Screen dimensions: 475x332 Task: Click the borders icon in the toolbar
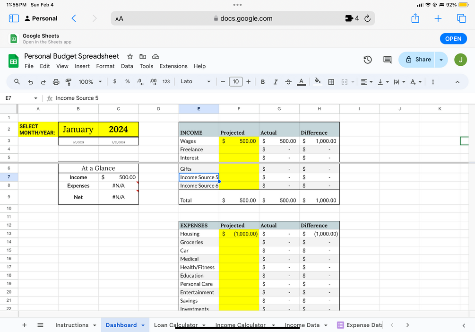[331, 81]
